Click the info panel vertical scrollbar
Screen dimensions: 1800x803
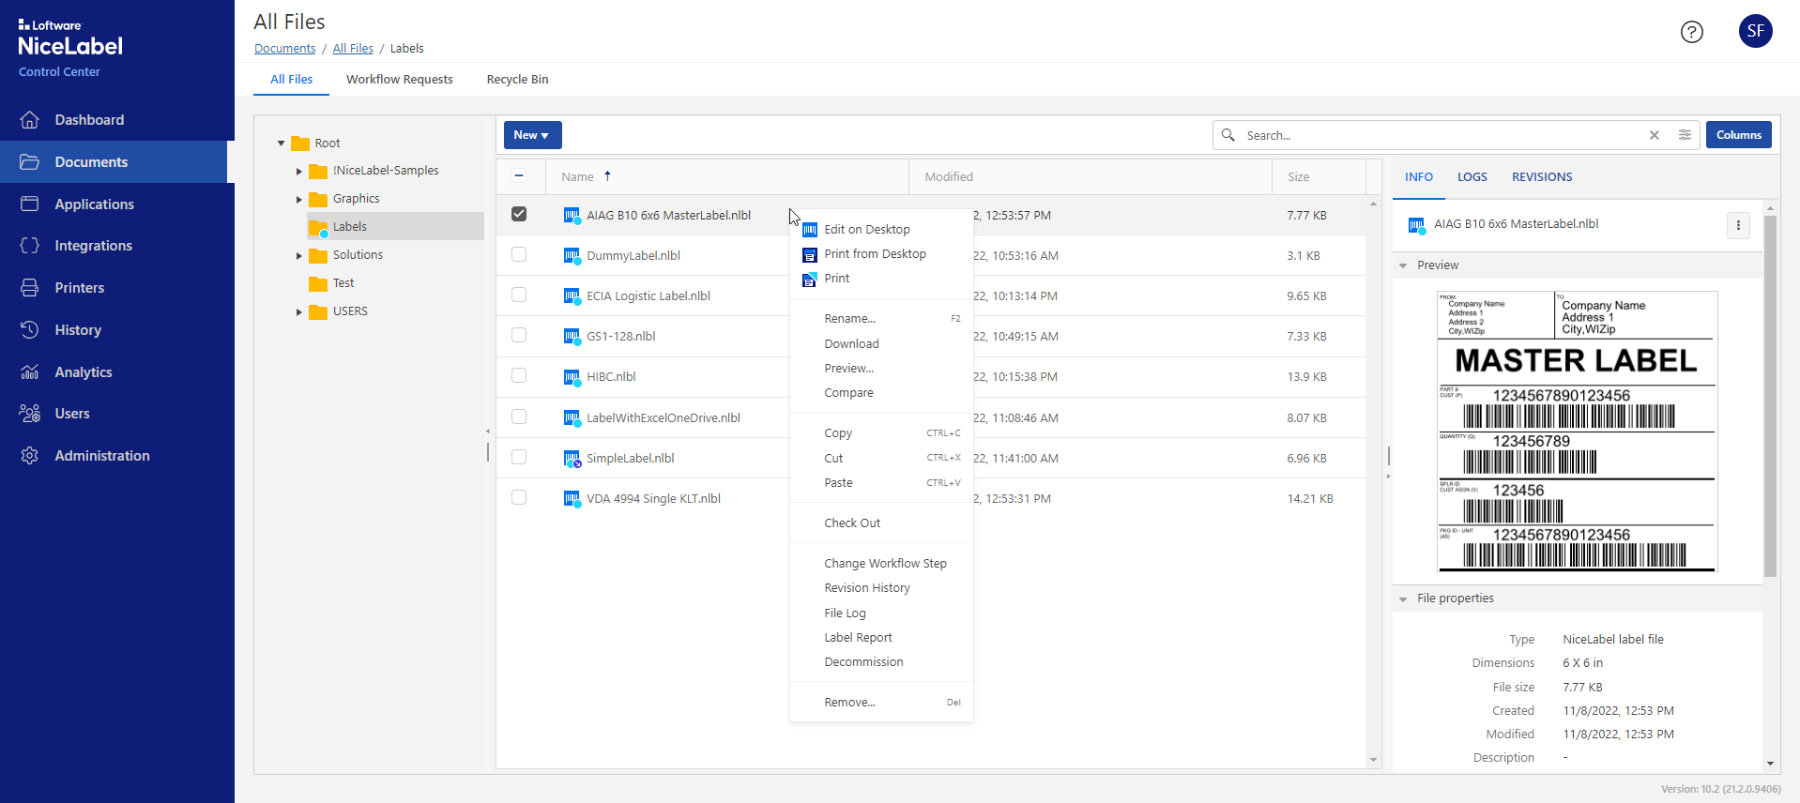(x=1770, y=394)
